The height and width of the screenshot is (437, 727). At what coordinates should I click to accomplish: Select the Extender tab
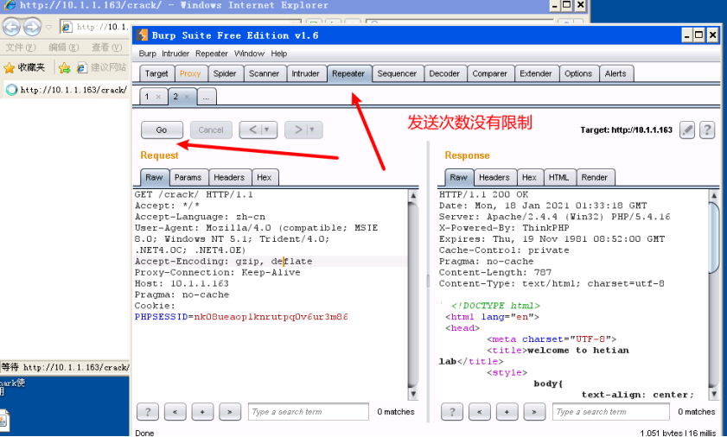point(536,73)
